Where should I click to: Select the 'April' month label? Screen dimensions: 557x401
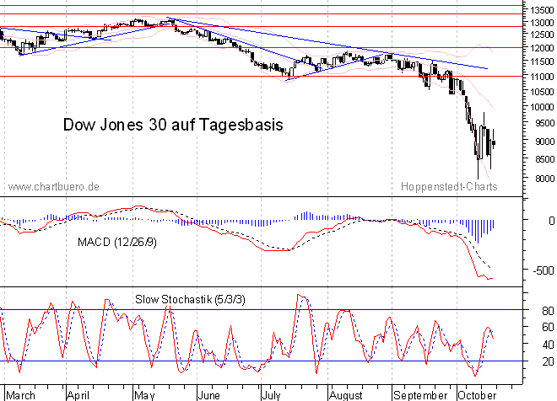tap(78, 395)
